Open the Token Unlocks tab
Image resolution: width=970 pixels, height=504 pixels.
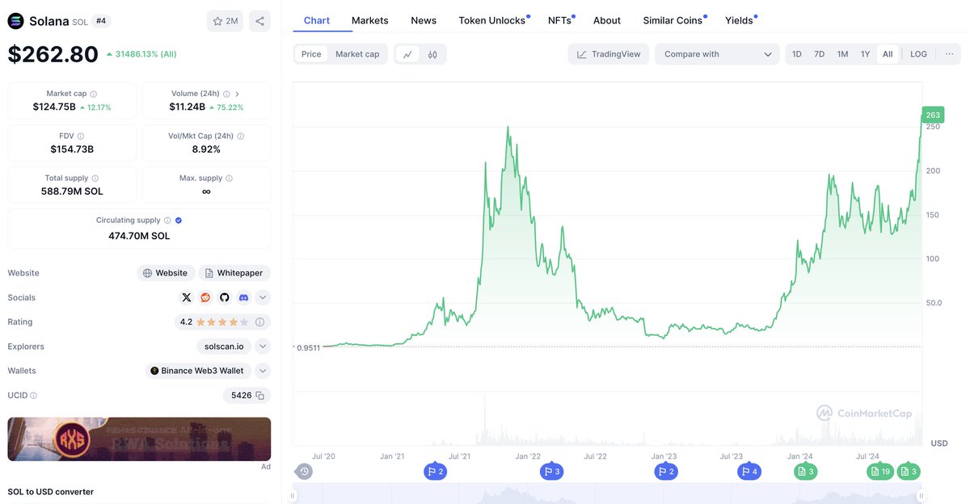pyautogui.click(x=492, y=20)
